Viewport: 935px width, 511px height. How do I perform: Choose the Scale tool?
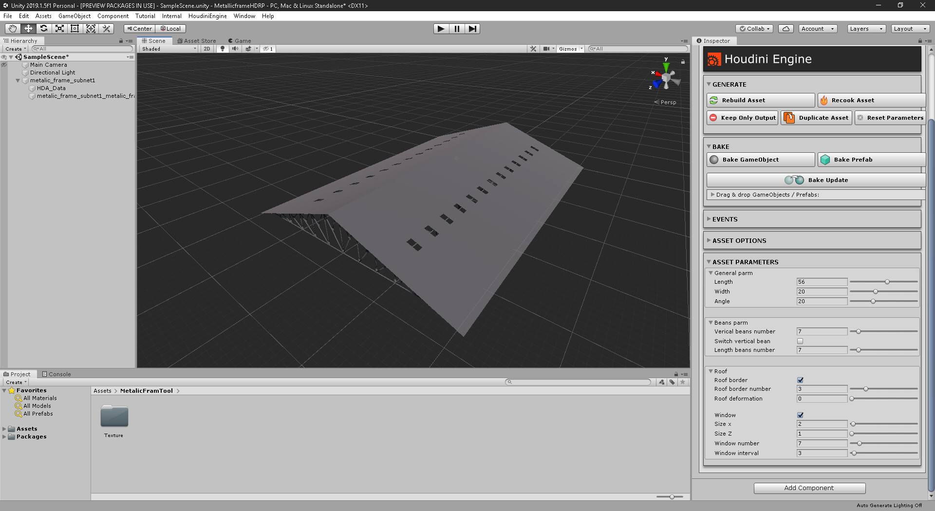[59, 28]
